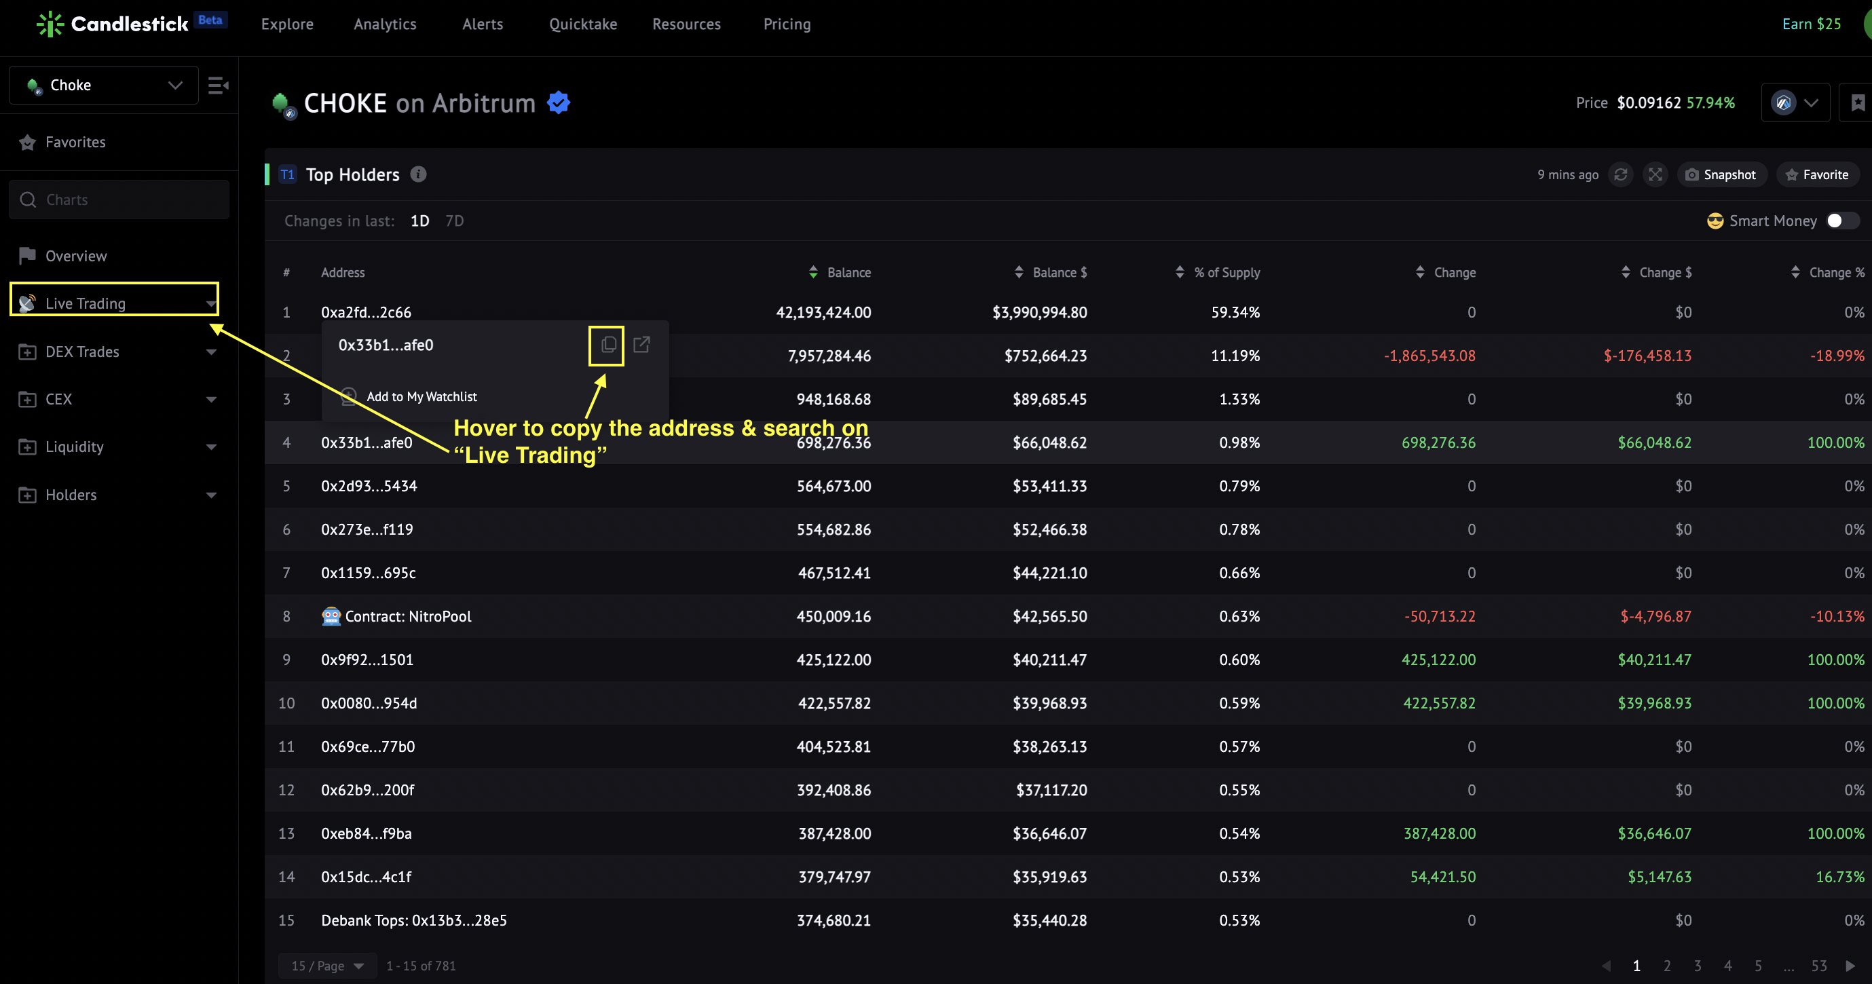Click the Top Holders info icon
Viewport: 1872px width, 984px height.
click(418, 174)
